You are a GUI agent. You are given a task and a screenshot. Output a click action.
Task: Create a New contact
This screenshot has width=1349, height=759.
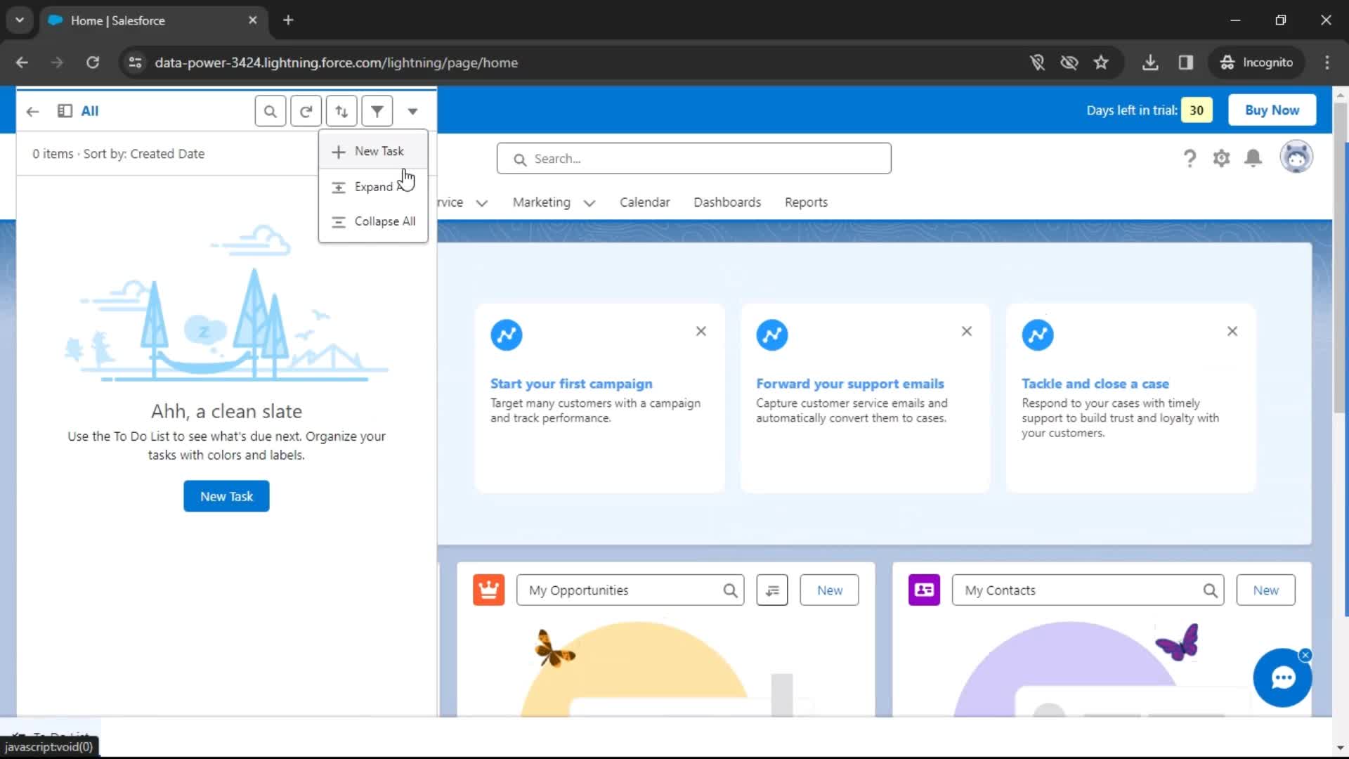(x=1266, y=590)
